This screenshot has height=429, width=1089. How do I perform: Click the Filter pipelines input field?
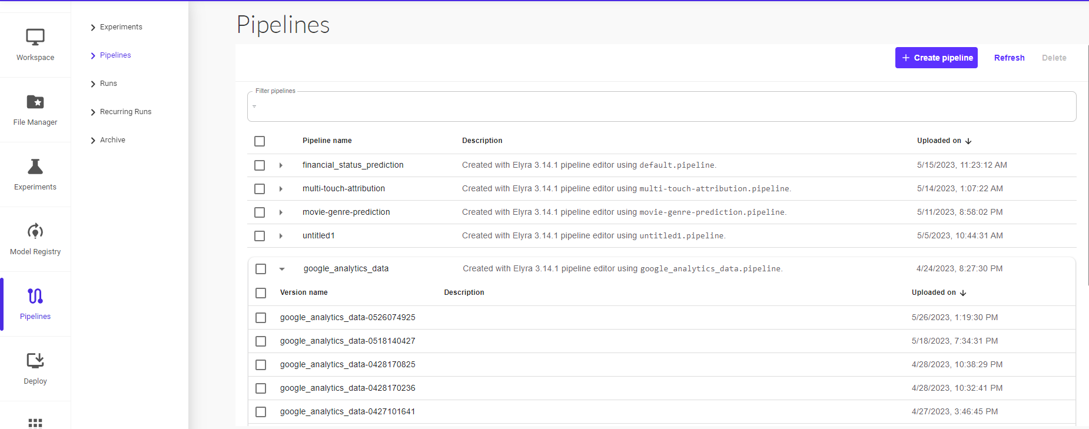662,107
